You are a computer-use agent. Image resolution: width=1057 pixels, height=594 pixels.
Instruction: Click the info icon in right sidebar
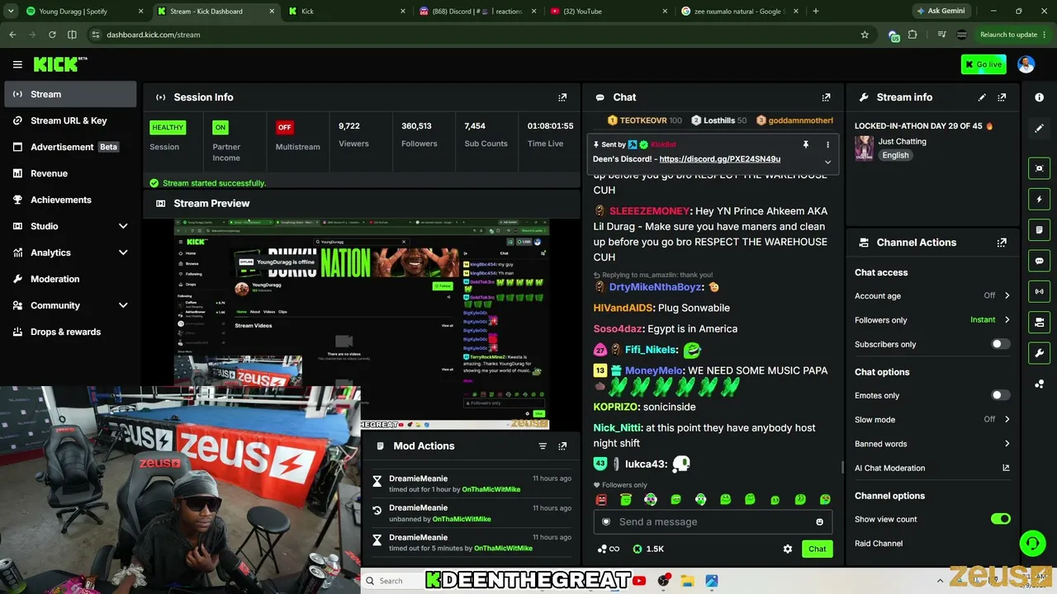(1040, 97)
